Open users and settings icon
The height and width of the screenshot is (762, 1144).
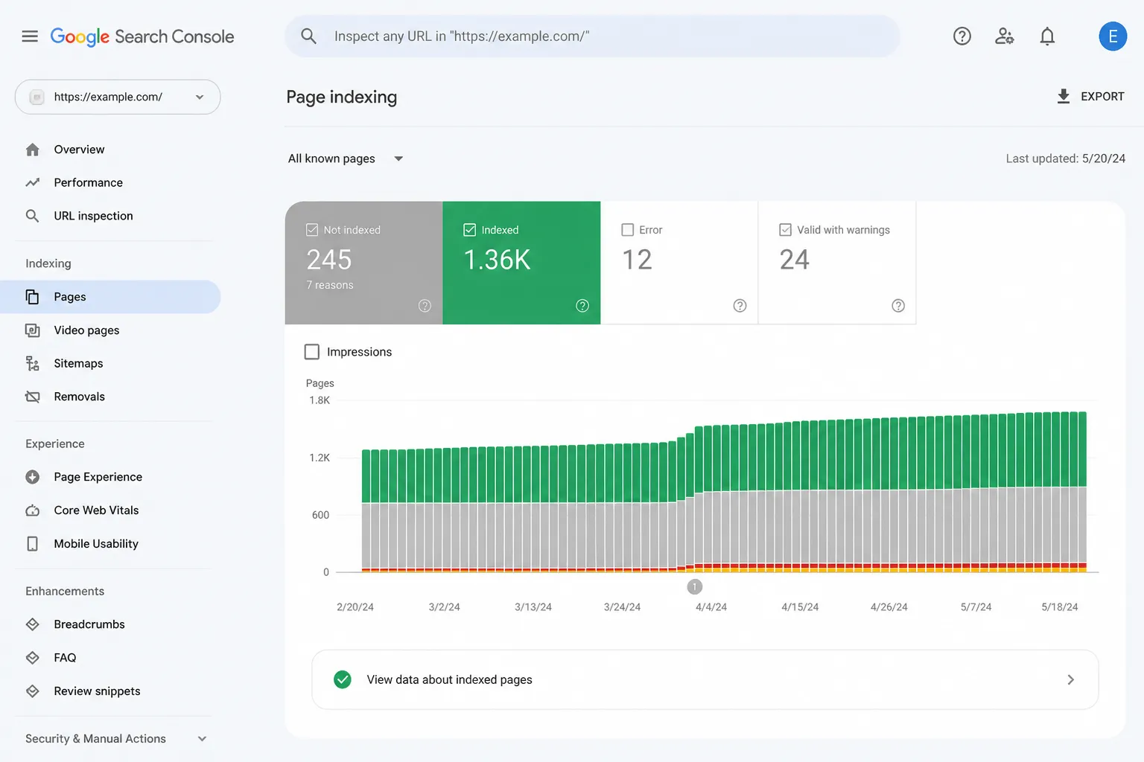(1005, 36)
